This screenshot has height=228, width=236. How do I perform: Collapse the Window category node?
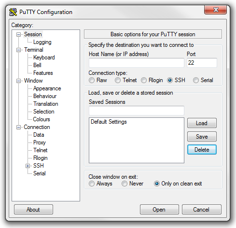coord(19,81)
